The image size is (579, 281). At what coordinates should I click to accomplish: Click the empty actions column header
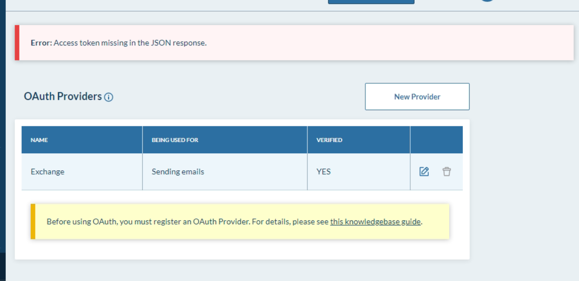click(x=436, y=140)
